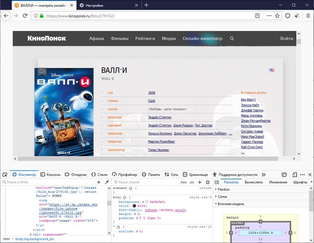The height and width of the screenshot is (243, 314).
Task: Click the page reload button
Action: 25,16
